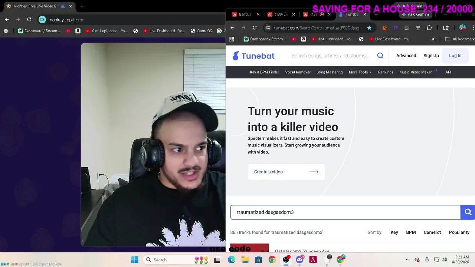Open Microsoft Store from the taskbar

click(x=258, y=260)
